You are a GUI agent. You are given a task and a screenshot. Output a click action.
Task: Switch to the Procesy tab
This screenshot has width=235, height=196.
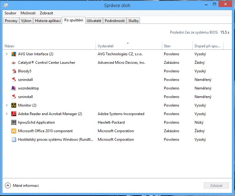point(11,21)
